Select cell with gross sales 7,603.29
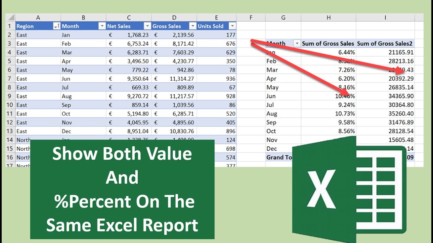This screenshot has height=243, width=433. [174, 52]
